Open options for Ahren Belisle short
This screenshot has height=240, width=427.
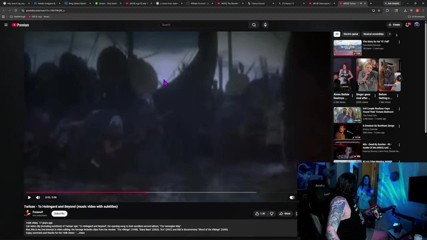click(x=352, y=96)
